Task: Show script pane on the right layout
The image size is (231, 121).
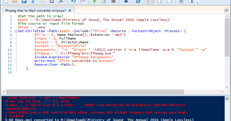Action: point(160,1)
